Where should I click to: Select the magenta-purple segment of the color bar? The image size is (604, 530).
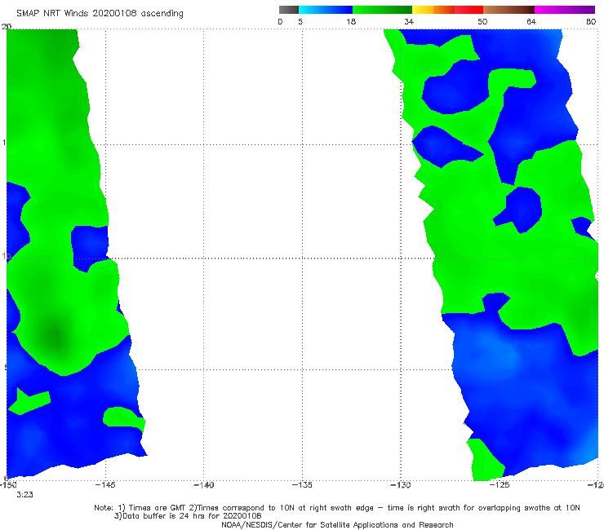(x=565, y=10)
